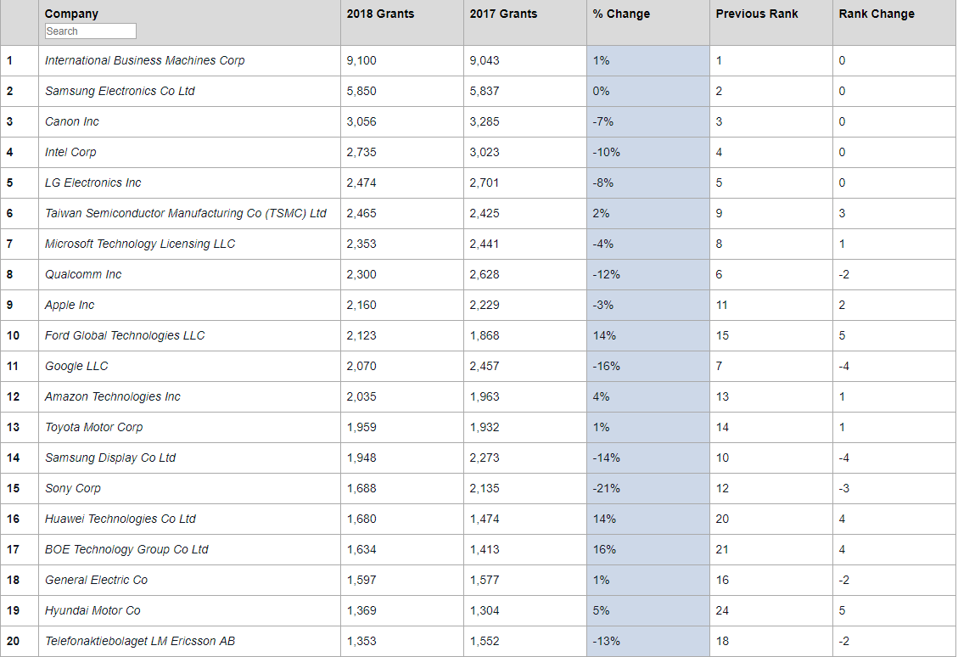Click the Intel Corp company name
Viewport: 958px width, 657px height.
click(70, 152)
